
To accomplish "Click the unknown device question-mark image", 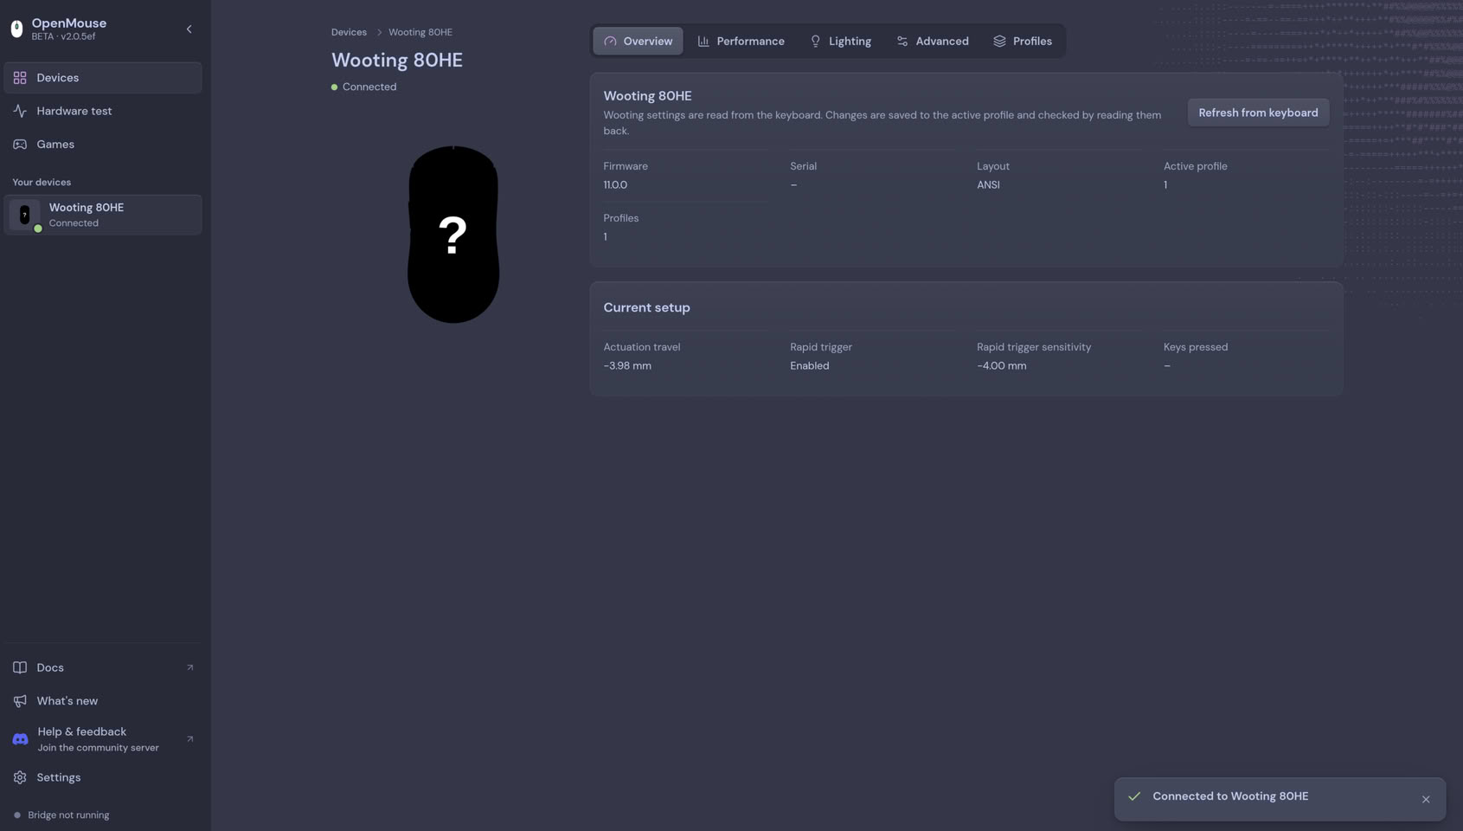I will [453, 235].
